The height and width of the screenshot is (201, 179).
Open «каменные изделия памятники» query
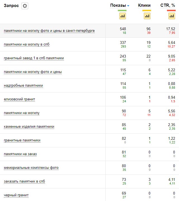pyautogui.click(x=29, y=127)
